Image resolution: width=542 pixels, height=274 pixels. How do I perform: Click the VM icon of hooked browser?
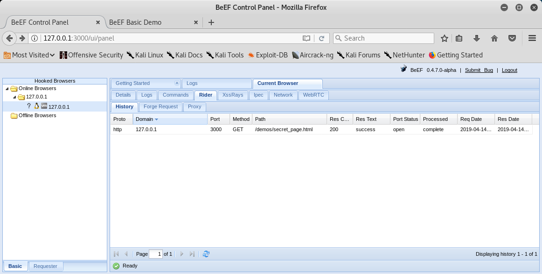44,106
